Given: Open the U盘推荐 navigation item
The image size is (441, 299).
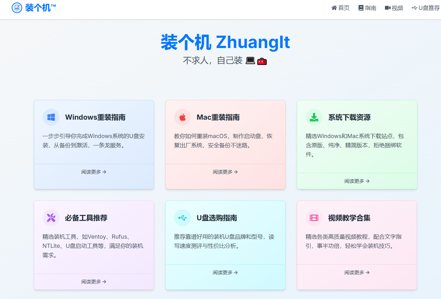Looking at the screenshot, I should (x=426, y=8).
